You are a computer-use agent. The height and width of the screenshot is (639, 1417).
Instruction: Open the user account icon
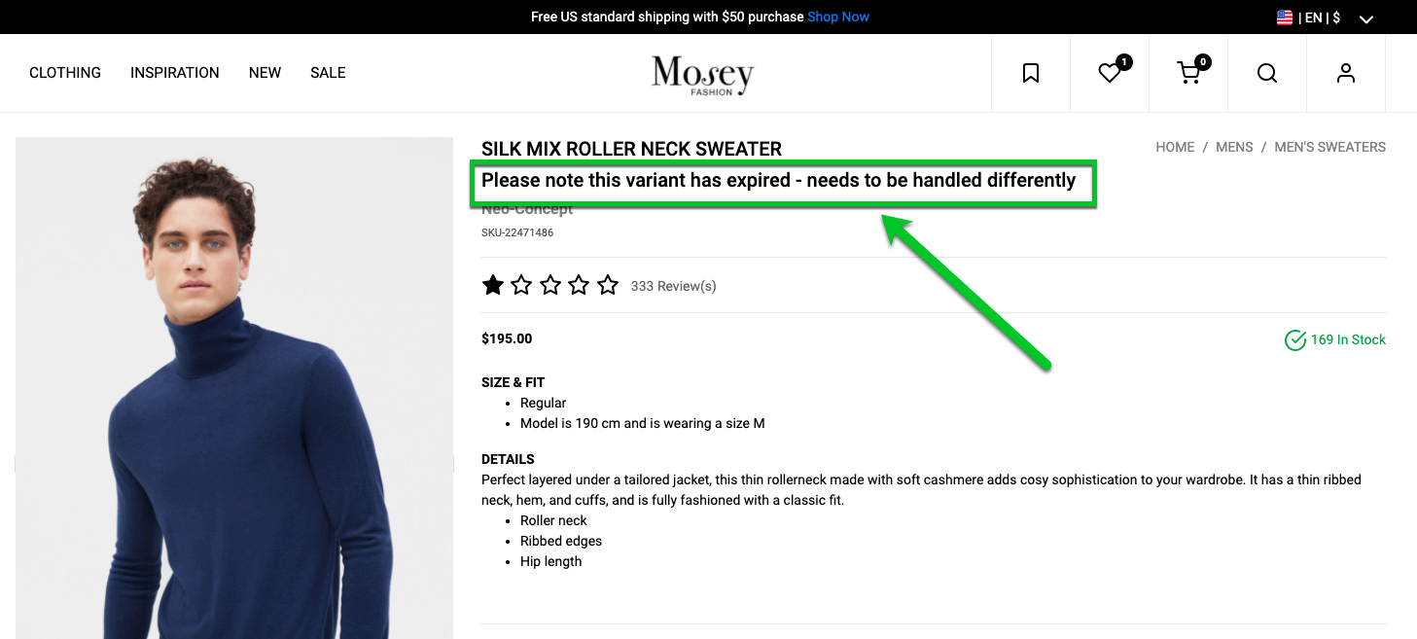[1346, 73]
